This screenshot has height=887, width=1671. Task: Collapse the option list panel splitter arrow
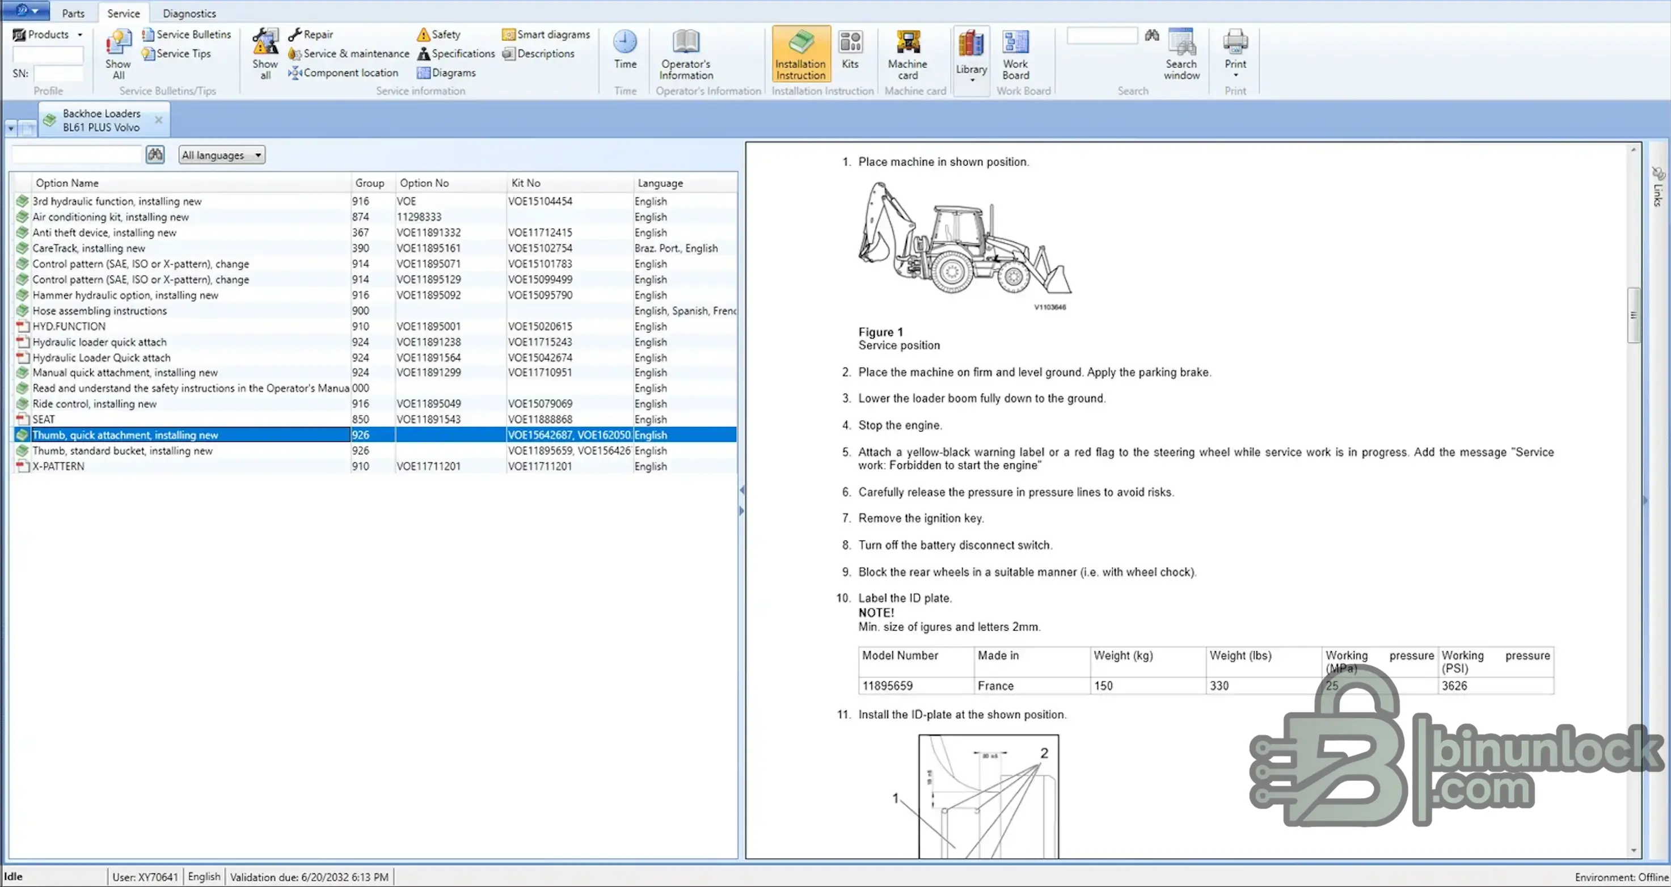point(741,490)
